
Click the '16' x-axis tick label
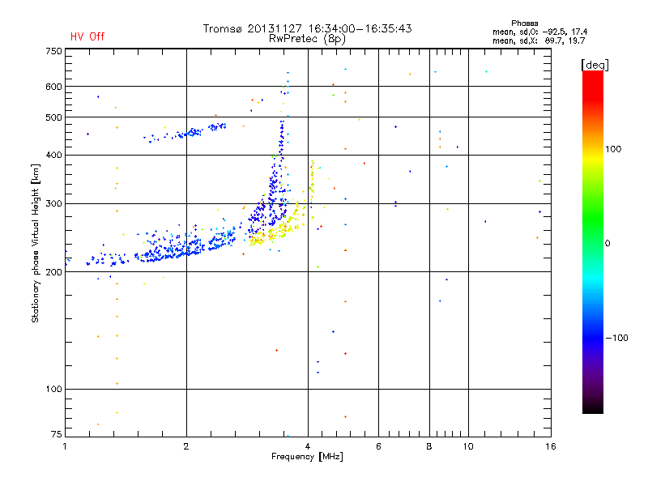click(551, 446)
